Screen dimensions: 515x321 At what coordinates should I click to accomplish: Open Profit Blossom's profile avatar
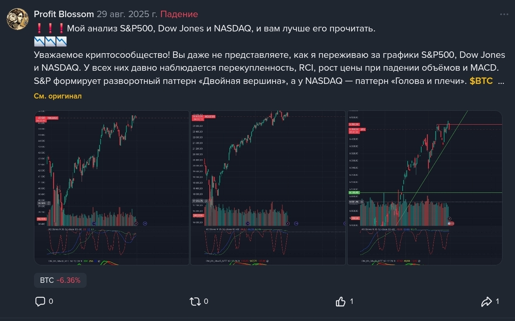click(18, 19)
